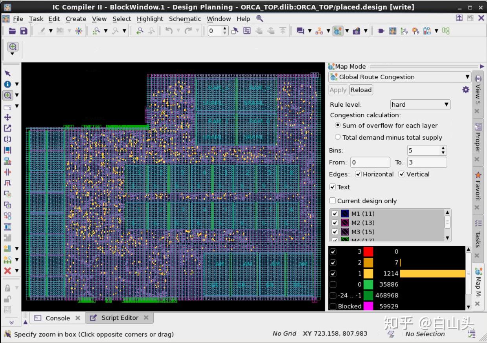Click the move tool cross-arrows icon

pos(7,117)
